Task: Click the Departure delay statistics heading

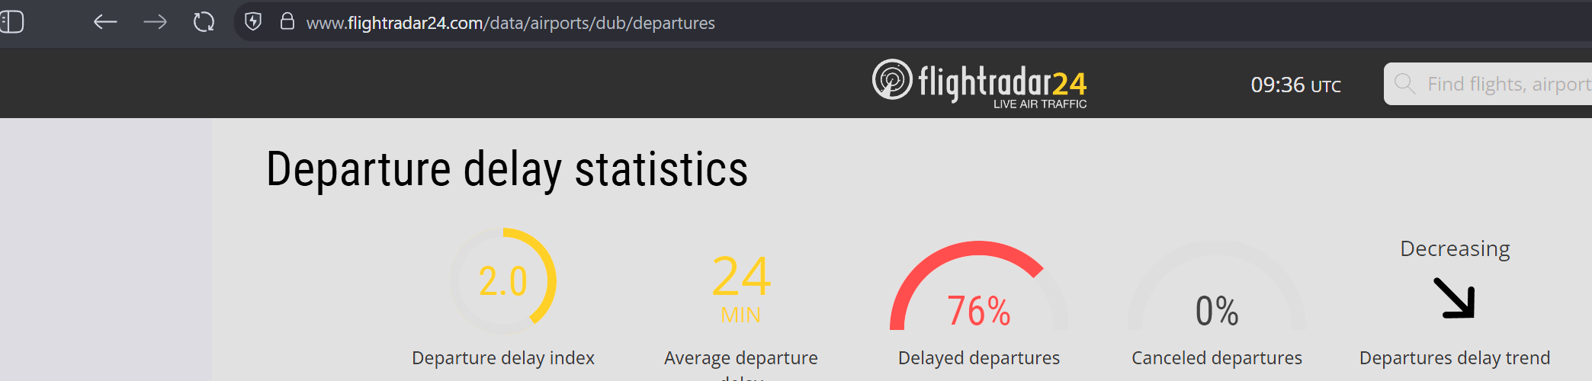Action: tap(507, 169)
